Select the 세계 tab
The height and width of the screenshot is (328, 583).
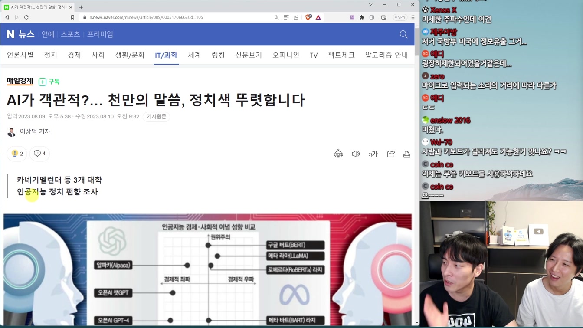194,55
